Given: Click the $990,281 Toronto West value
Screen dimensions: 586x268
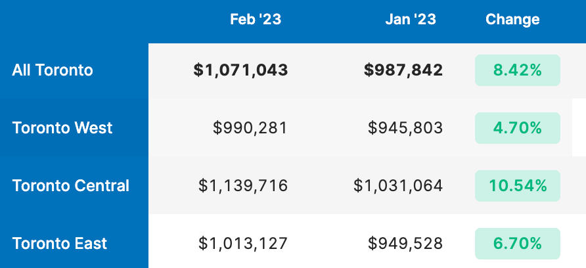Looking at the screenshot, I should click(250, 128).
